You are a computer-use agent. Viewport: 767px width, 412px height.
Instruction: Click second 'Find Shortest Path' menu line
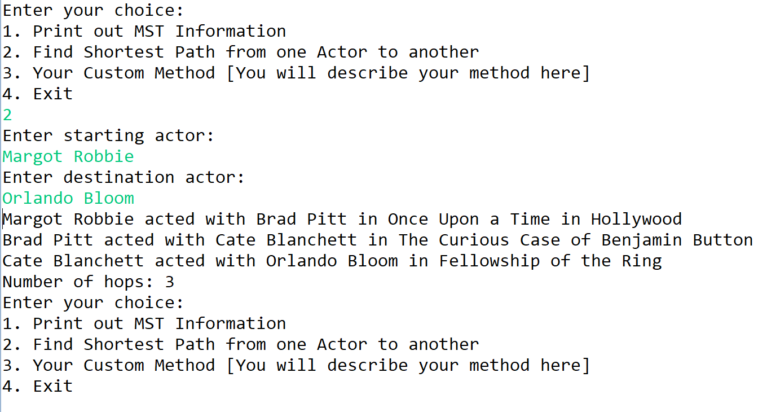coord(241,344)
